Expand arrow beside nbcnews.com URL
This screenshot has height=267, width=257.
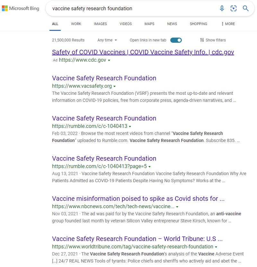click(177, 207)
